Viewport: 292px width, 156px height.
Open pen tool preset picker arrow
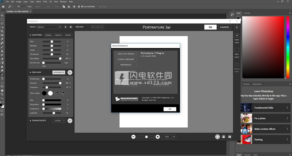pos(13,7)
